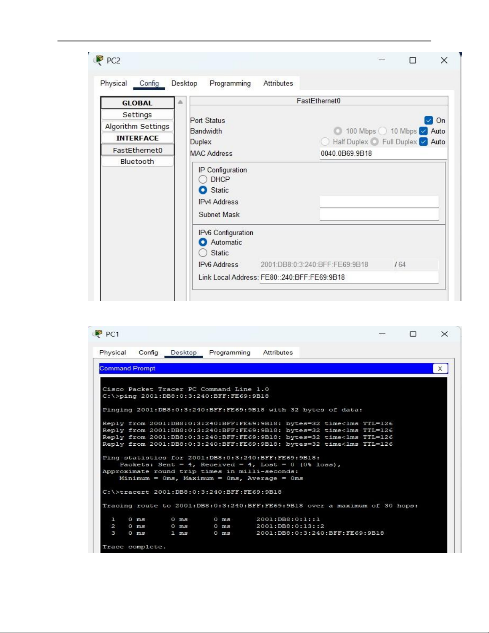489x633 pixels.
Task: Click the PC1 window app icon
Action: pyautogui.click(x=97, y=334)
